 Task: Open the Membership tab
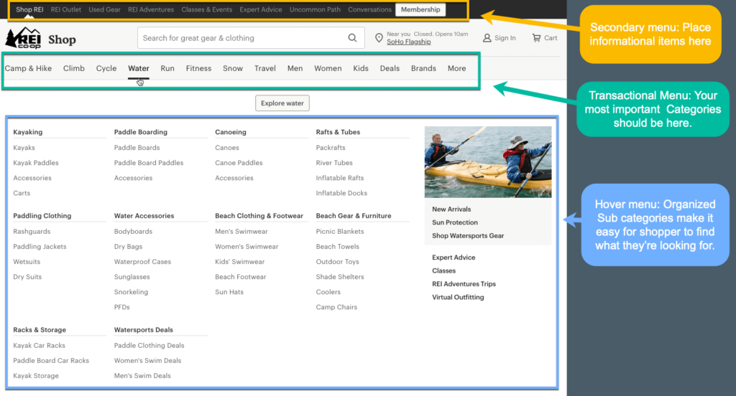tap(420, 10)
